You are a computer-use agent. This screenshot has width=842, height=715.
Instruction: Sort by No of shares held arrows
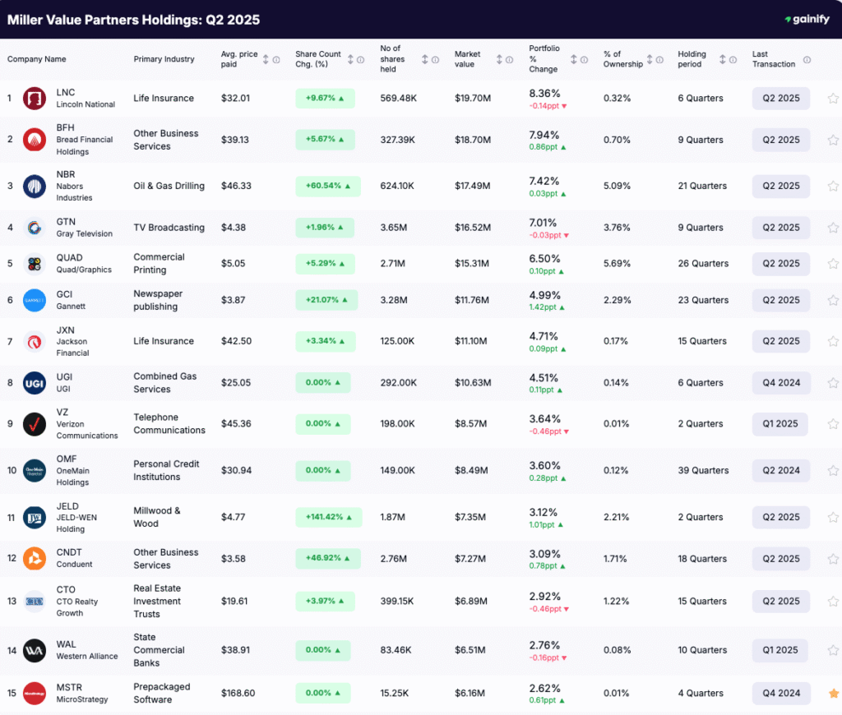(425, 59)
